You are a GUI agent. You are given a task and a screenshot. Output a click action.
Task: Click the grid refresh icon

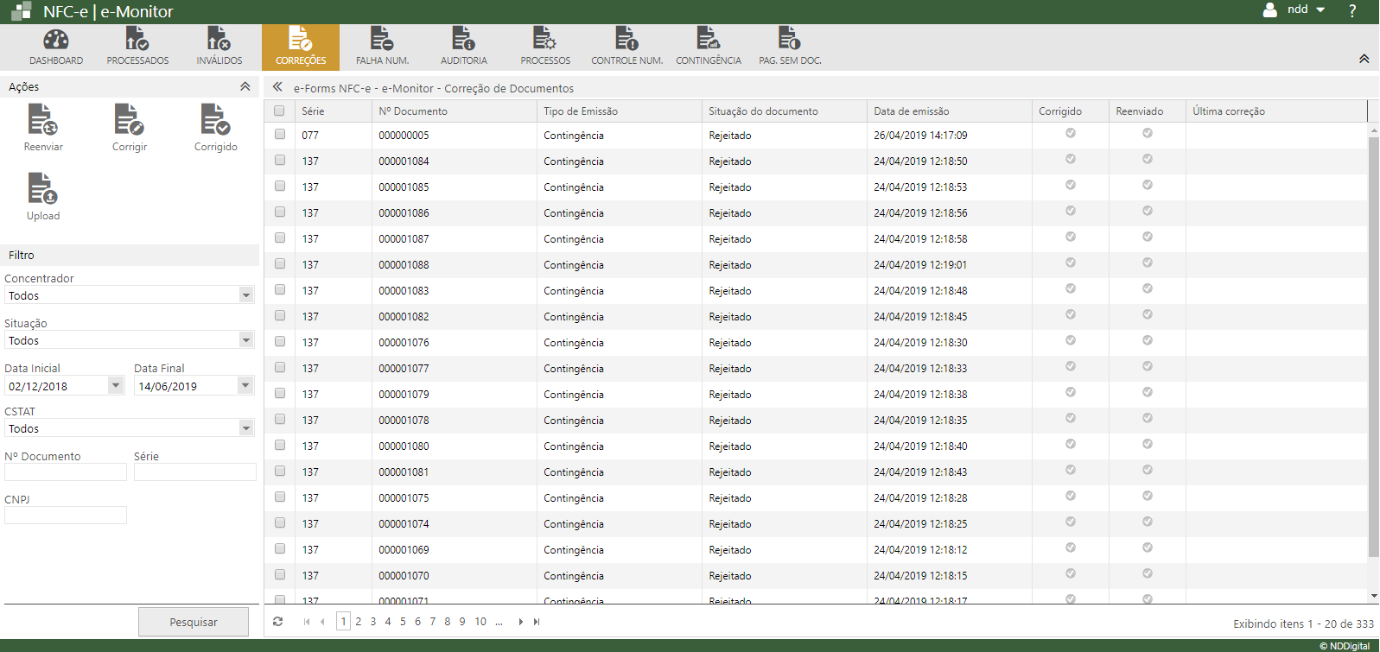pyautogui.click(x=277, y=622)
